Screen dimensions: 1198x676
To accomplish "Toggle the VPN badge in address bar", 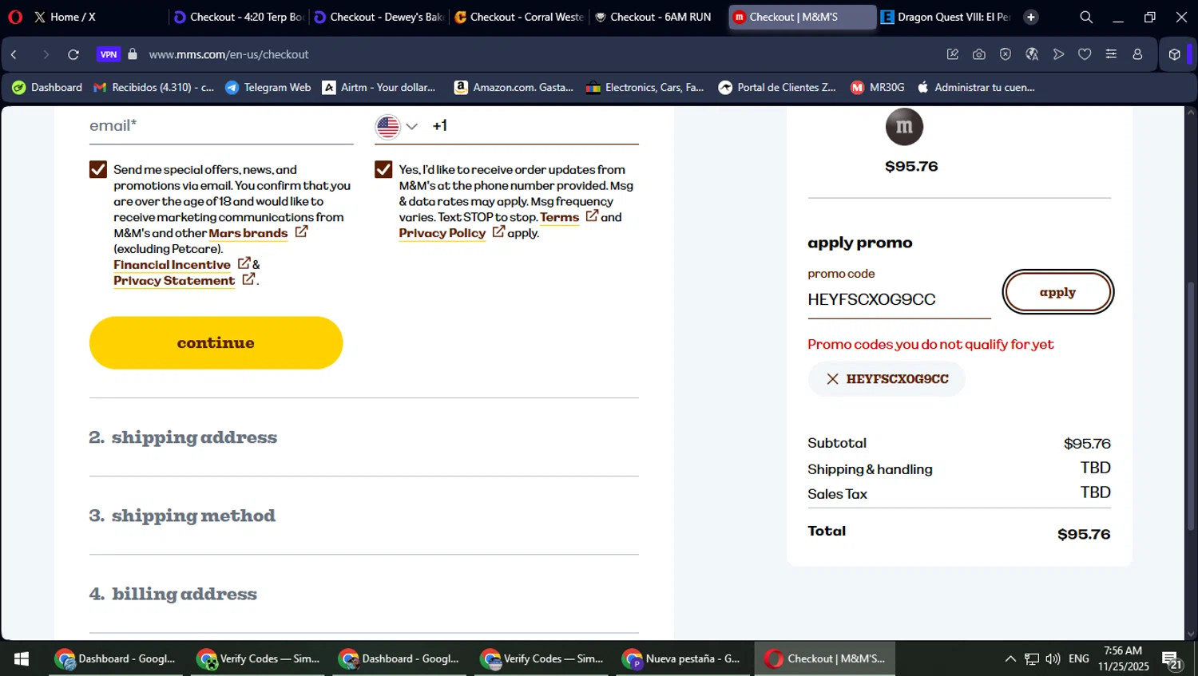I will (109, 54).
